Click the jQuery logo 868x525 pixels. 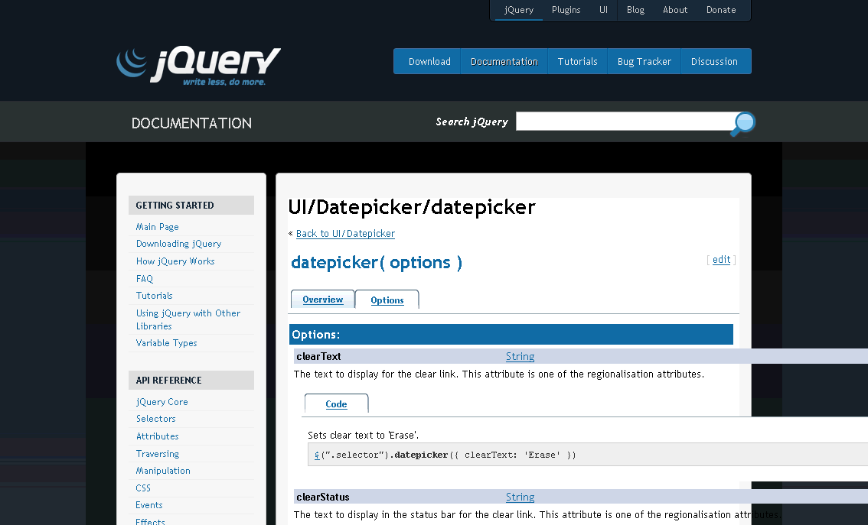coord(198,65)
